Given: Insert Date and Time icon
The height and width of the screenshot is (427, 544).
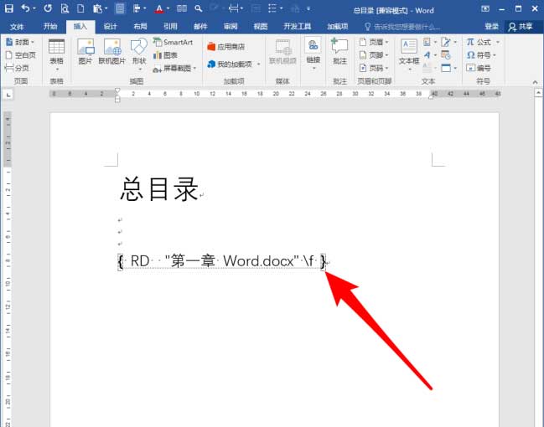Looking at the screenshot, I should 446,55.
